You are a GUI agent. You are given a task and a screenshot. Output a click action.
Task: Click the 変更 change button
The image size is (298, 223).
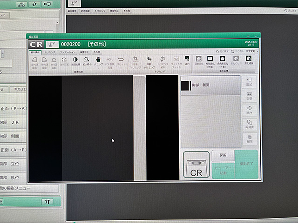pyautogui.click(x=249, y=96)
